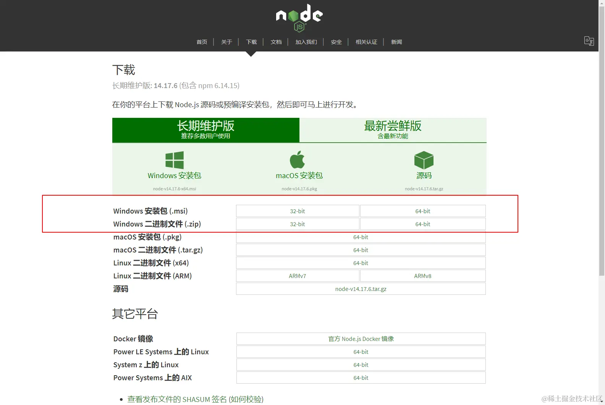605x405 pixels.
Task: Click the Docker 镜像 row label
Action: (x=133, y=339)
